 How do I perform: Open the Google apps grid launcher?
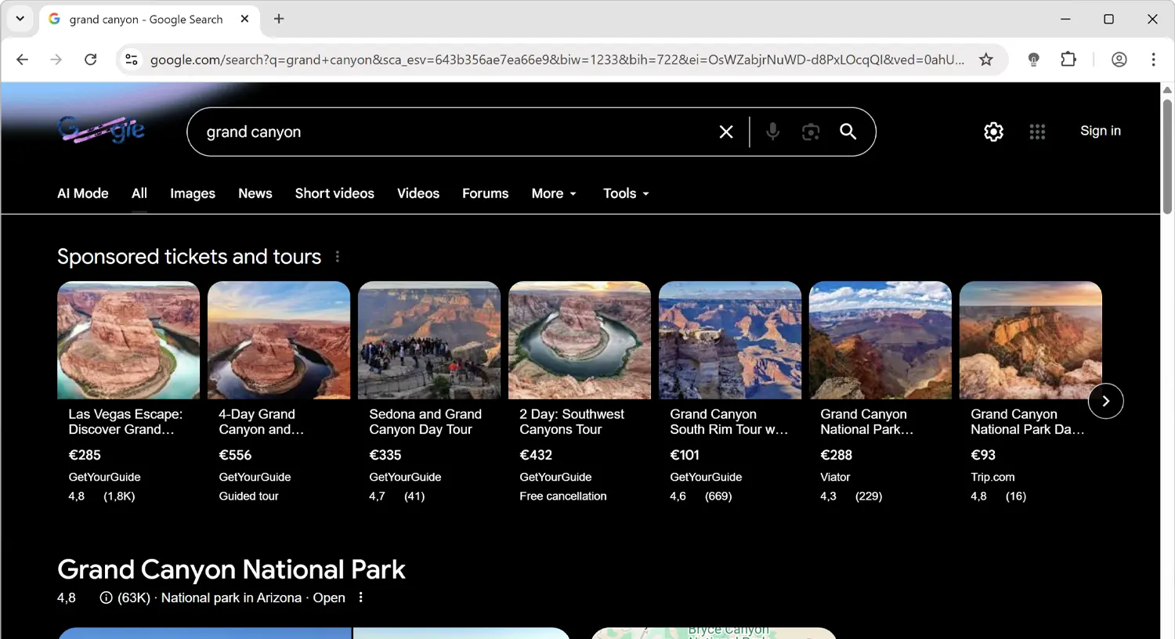coord(1037,132)
